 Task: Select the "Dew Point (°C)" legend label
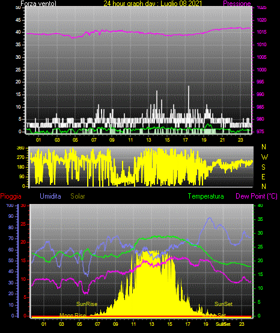[x=257, y=196]
